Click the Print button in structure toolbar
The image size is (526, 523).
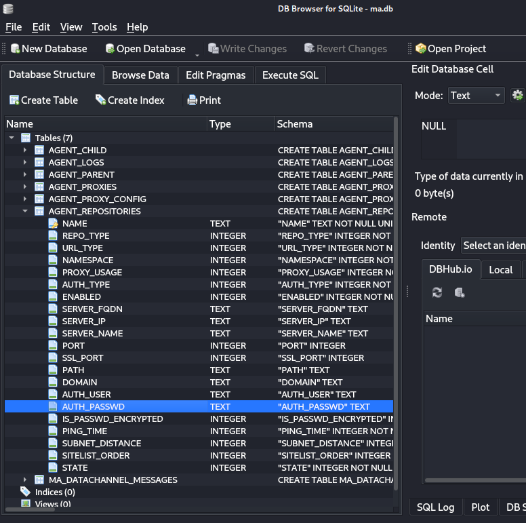[x=204, y=100]
